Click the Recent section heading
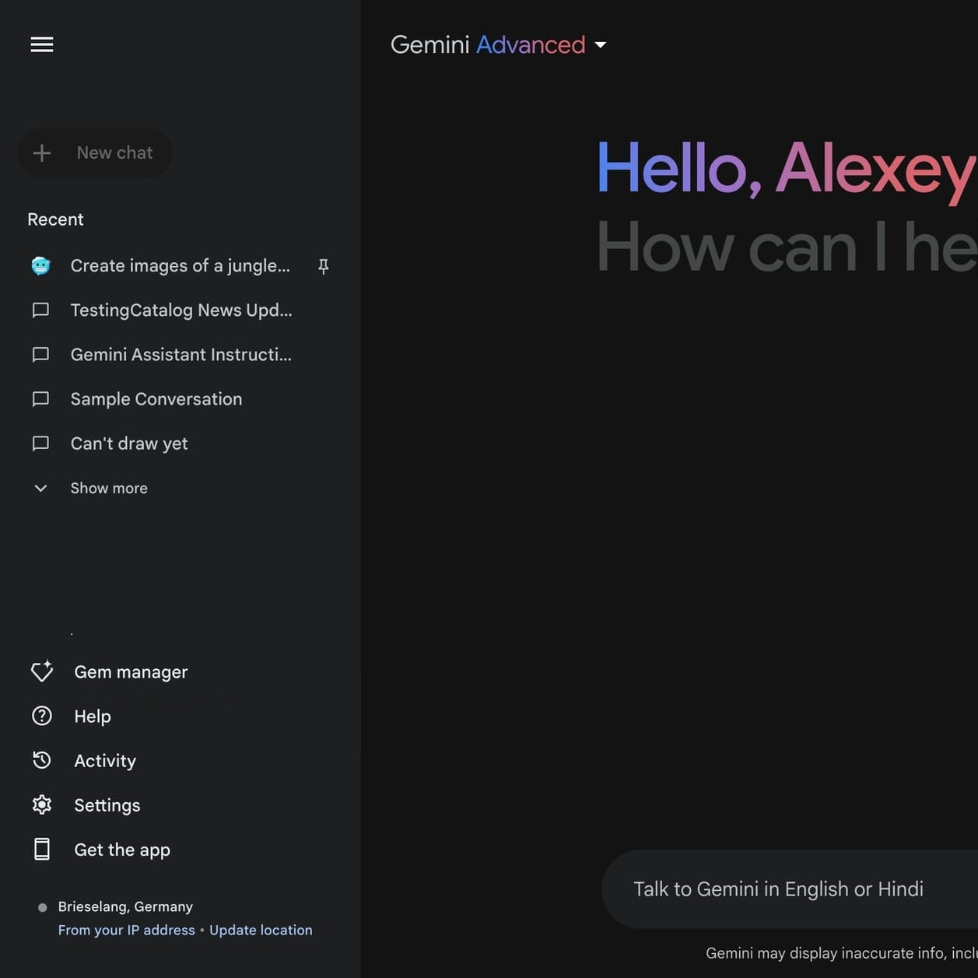The width and height of the screenshot is (978, 978). tap(55, 219)
